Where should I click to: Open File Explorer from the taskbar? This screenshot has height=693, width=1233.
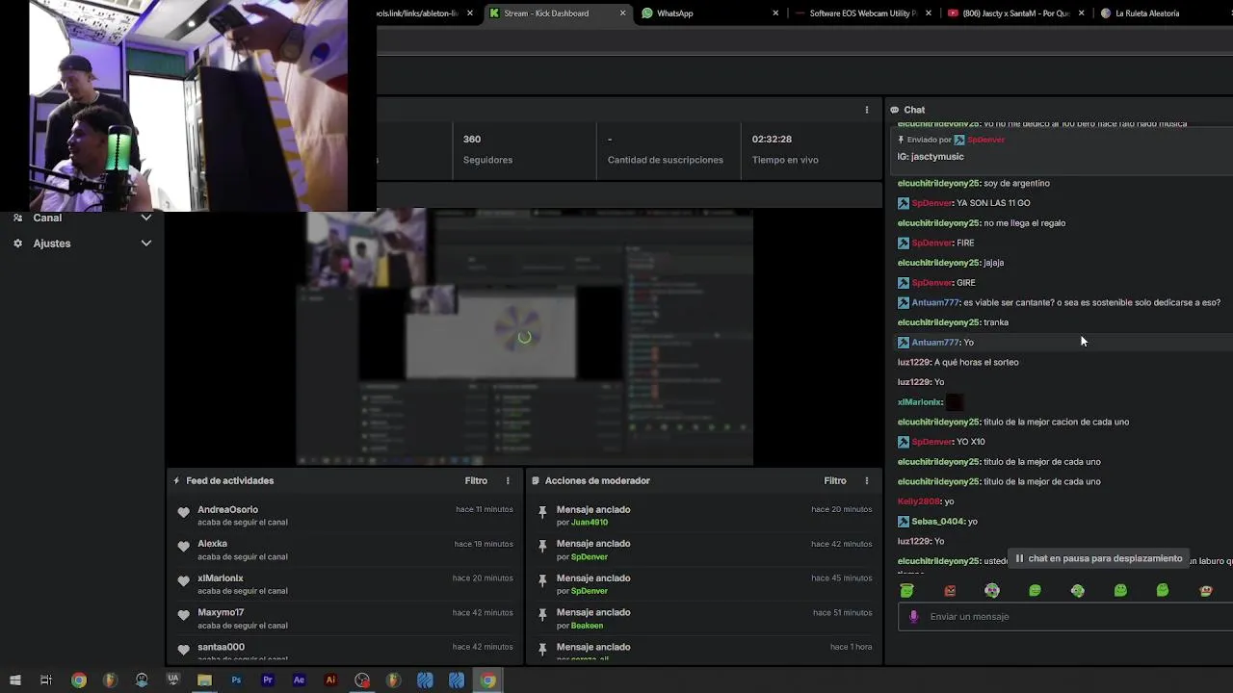pos(204,680)
